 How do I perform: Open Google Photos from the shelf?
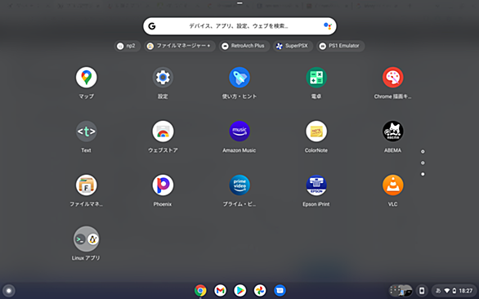coord(260,291)
